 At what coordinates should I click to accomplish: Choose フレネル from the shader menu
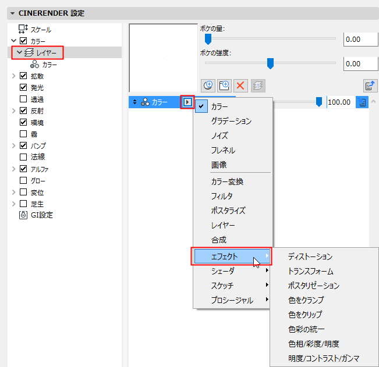233,150
